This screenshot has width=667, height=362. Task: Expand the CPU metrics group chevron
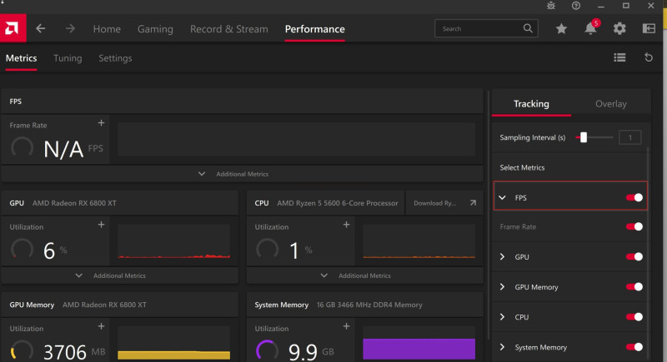(503, 317)
